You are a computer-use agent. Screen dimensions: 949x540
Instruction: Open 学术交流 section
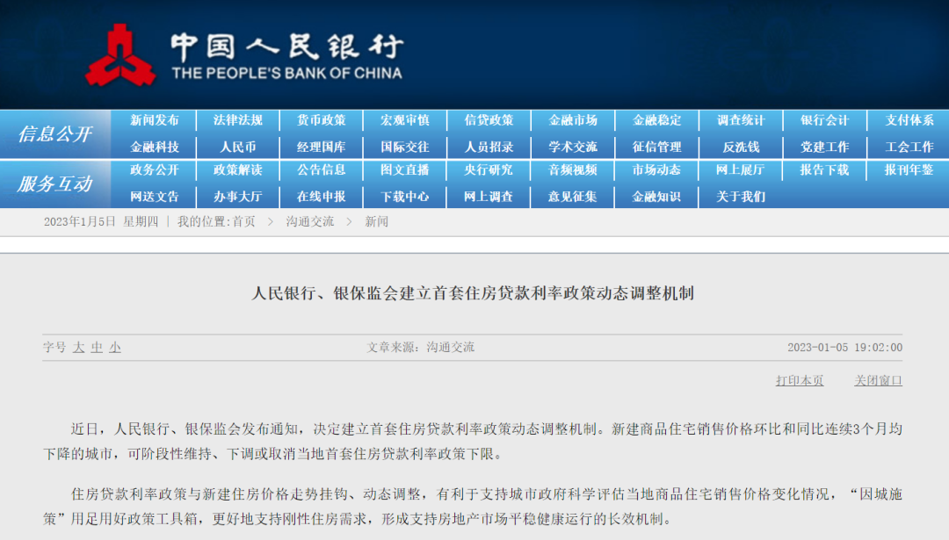click(573, 147)
